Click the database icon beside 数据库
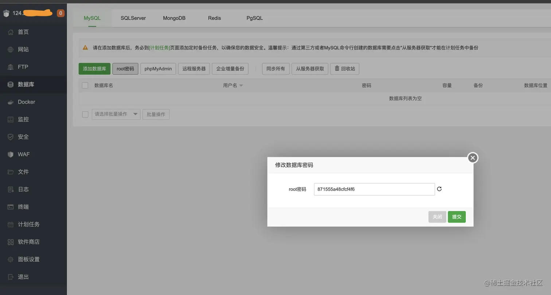Screen dimensions: 551x295 tap(11, 84)
